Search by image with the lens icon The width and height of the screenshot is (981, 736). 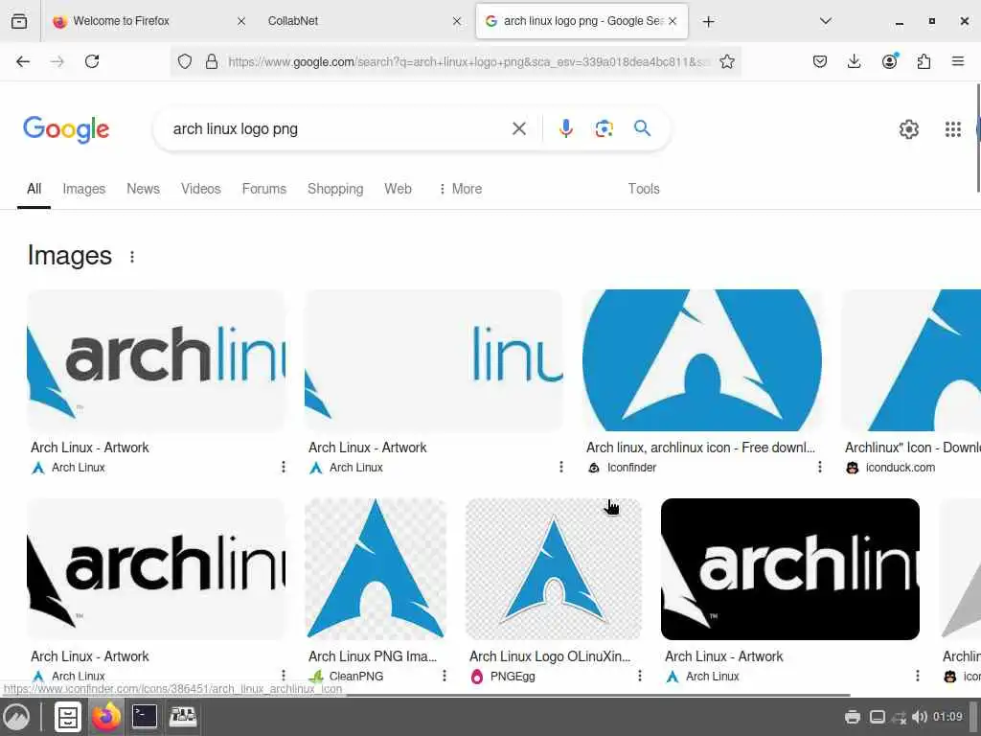click(604, 129)
